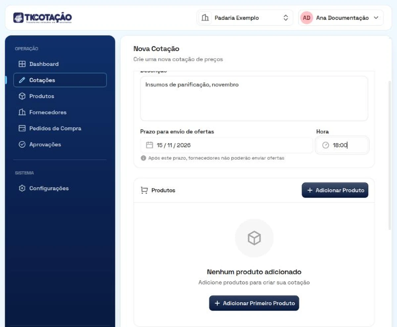Image resolution: width=397 pixels, height=327 pixels.
Task: Click the Configurações gear icon
Action: pos(22,188)
